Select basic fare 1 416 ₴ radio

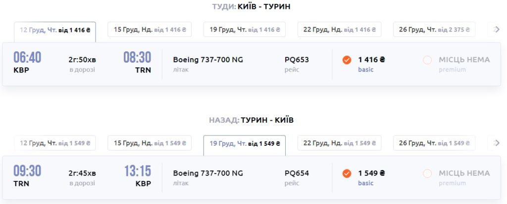[x=347, y=60]
